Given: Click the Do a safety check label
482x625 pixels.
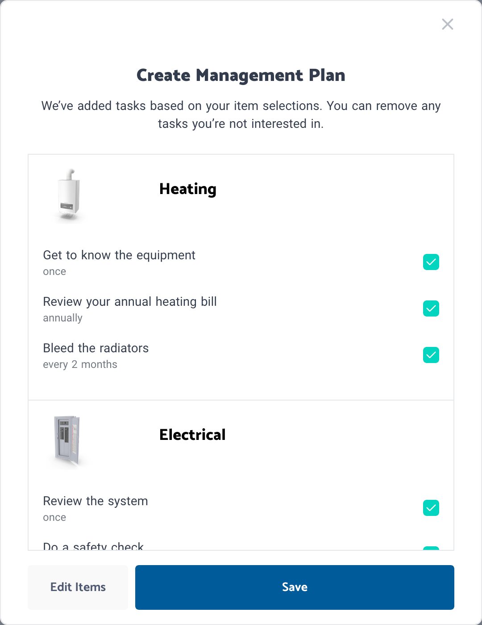Looking at the screenshot, I should pos(93,546).
